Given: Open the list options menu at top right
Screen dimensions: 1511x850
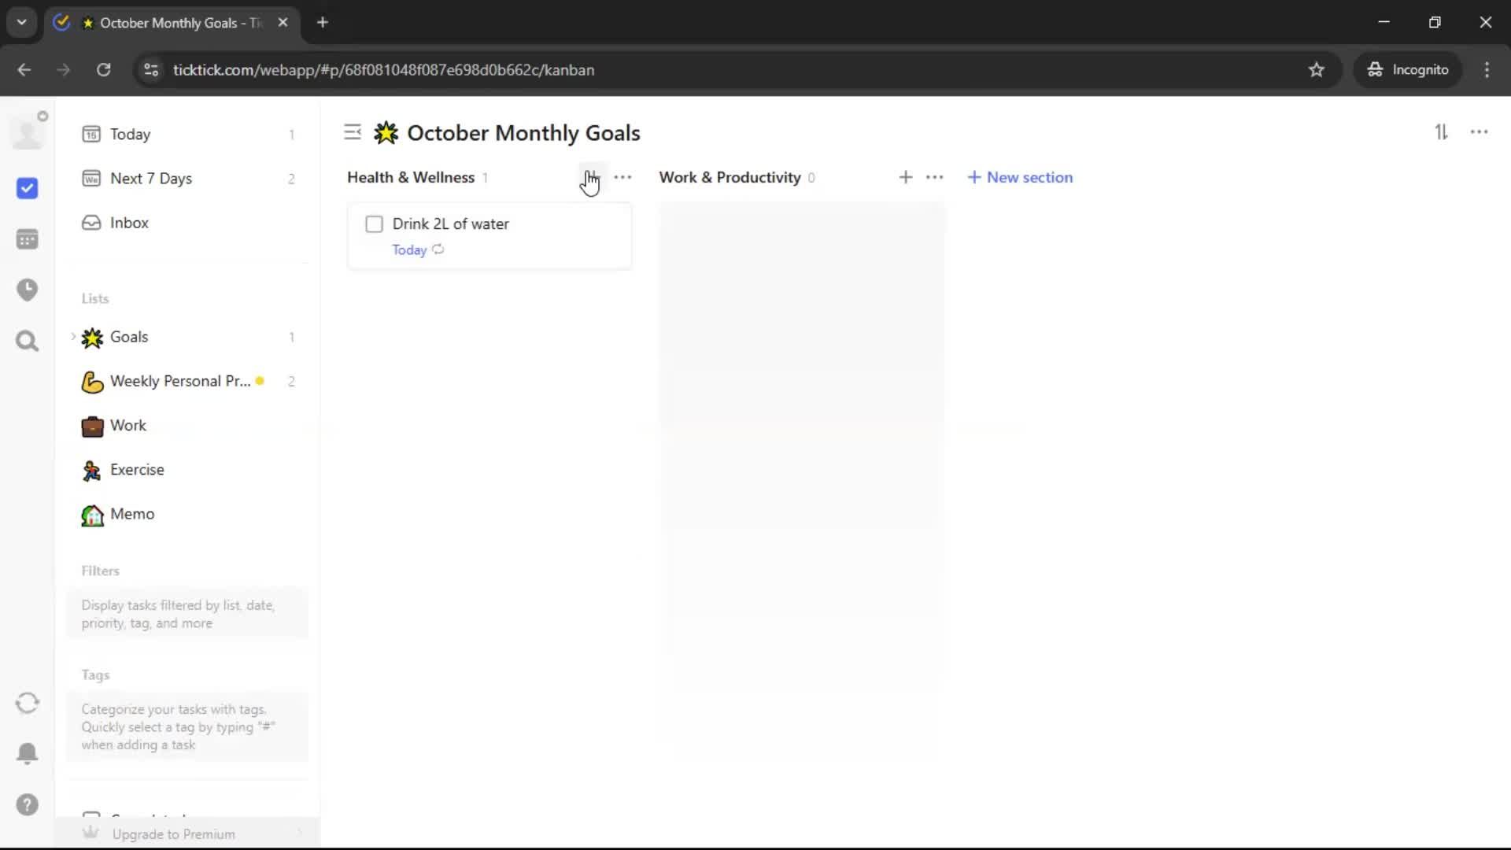Looking at the screenshot, I should tap(1479, 132).
